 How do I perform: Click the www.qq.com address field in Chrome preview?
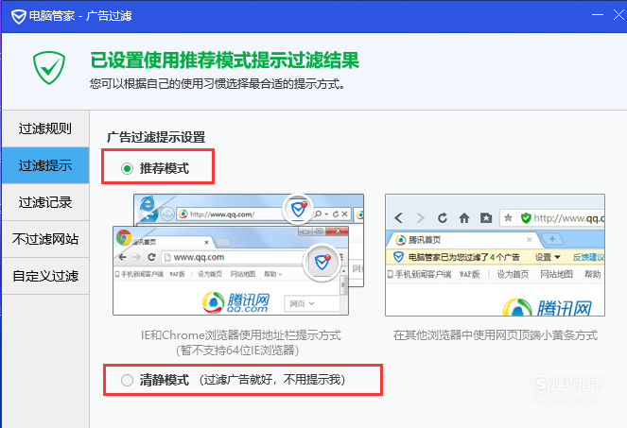click(x=234, y=257)
